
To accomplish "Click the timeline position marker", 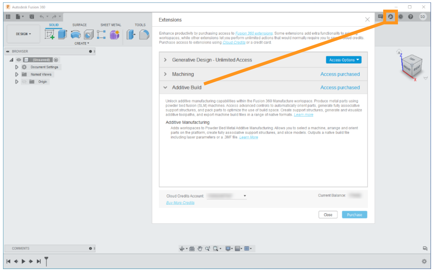I will (46, 261).
